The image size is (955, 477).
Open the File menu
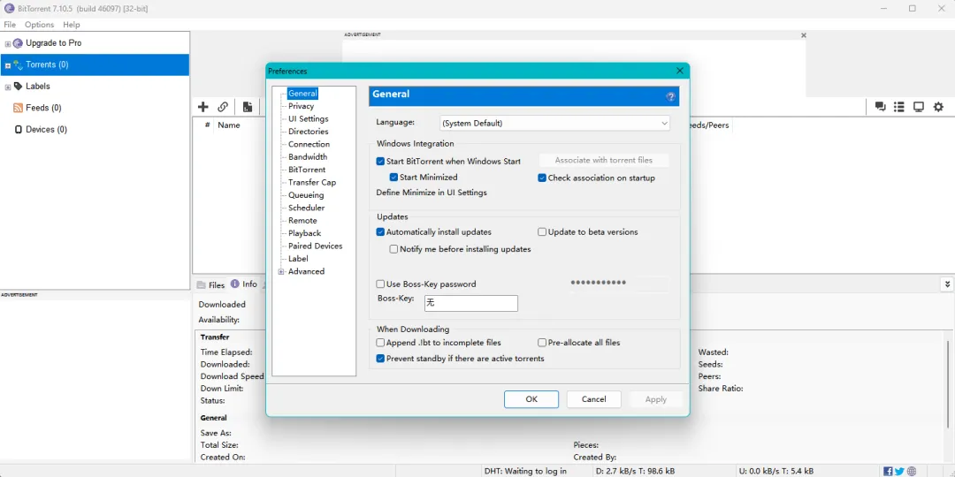10,25
